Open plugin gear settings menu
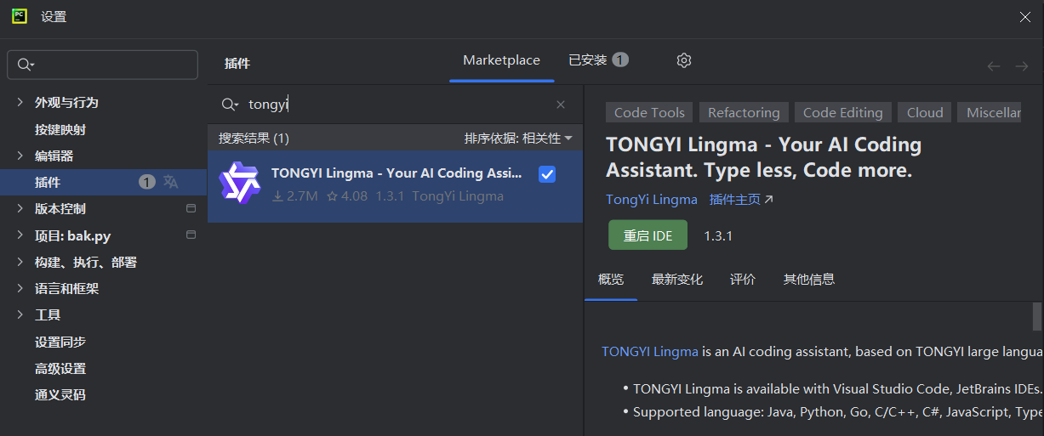This screenshot has height=436, width=1044. 684,60
